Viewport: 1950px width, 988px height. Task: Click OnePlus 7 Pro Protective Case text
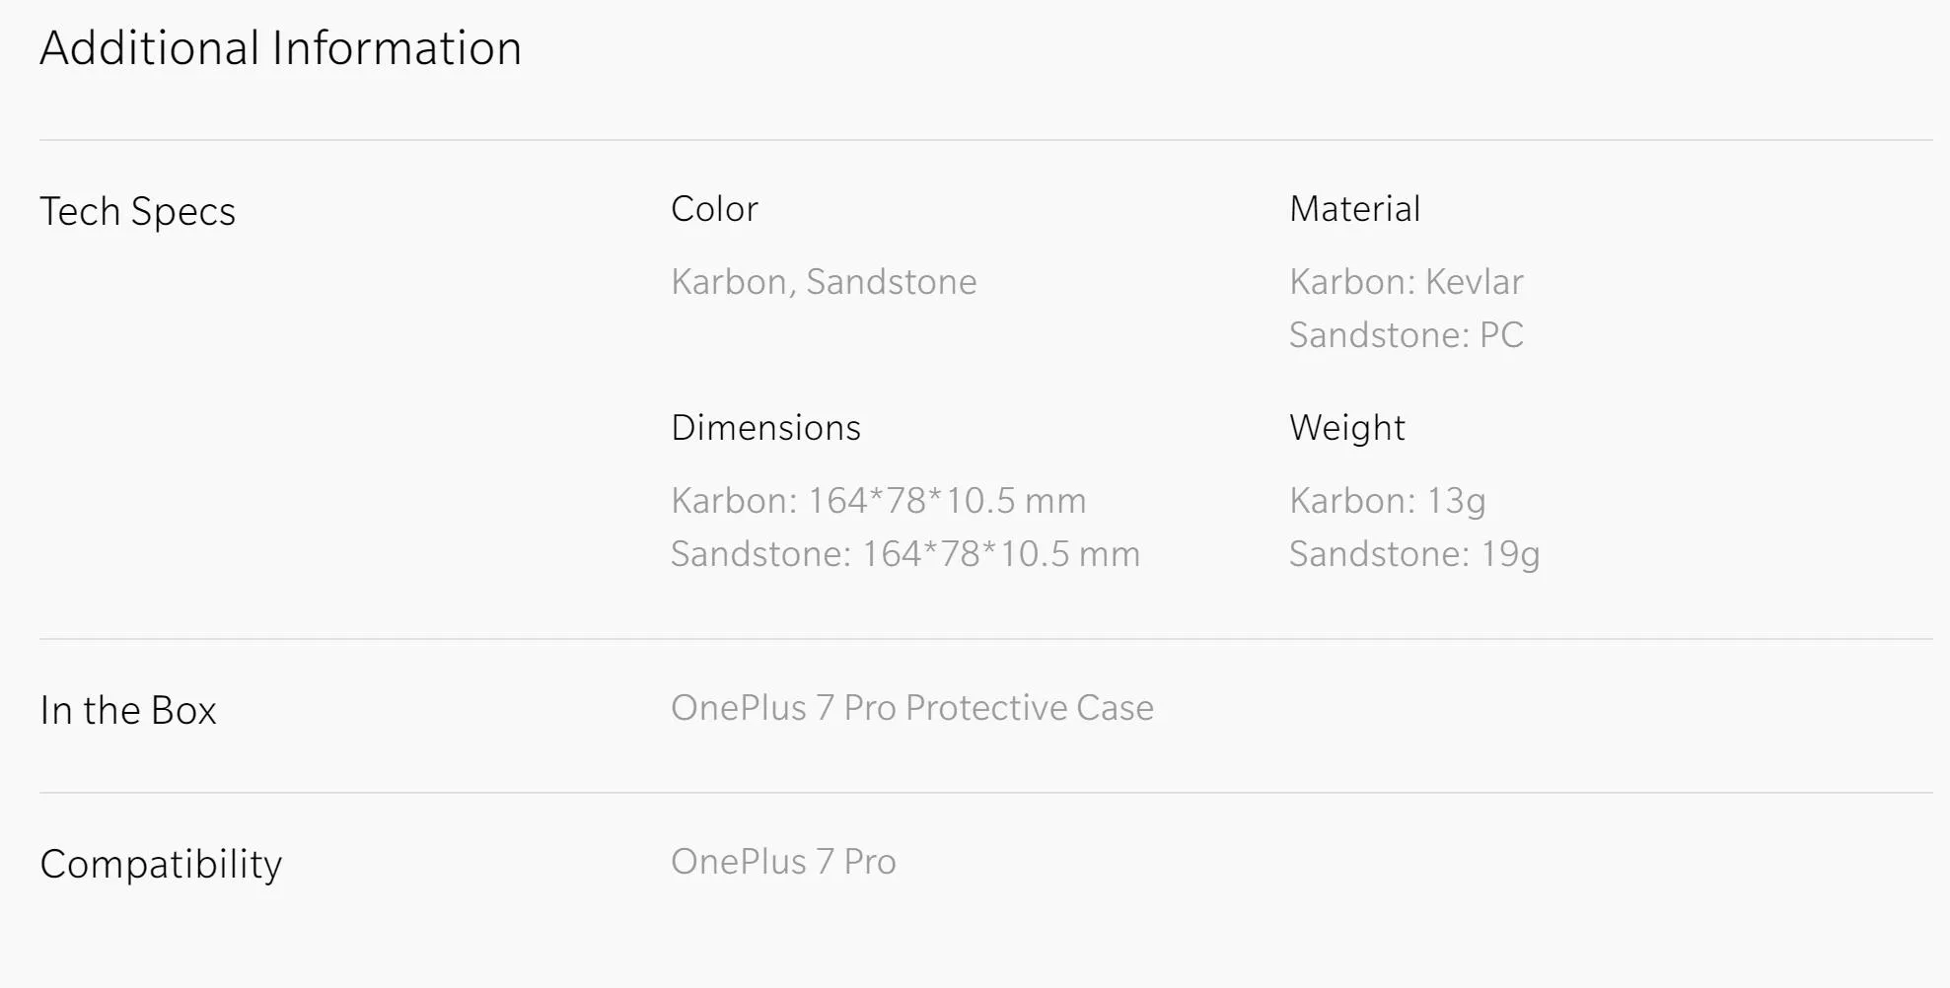click(x=911, y=708)
